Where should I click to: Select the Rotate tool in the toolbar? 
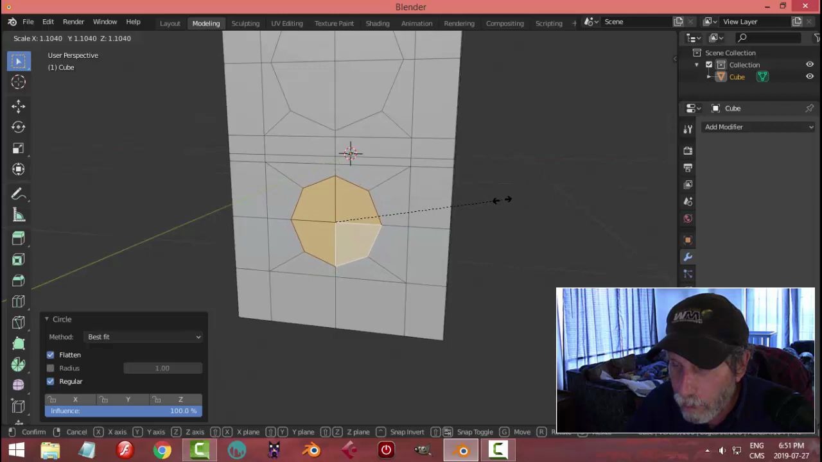click(x=18, y=126)
